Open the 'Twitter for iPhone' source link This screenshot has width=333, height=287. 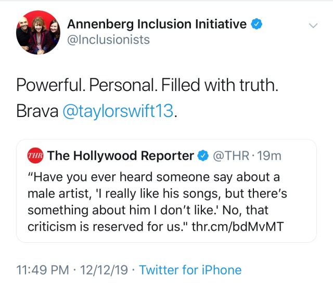tap(190, 270)
